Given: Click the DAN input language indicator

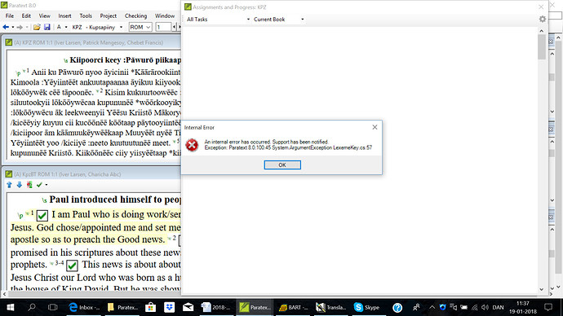Looking at the screenshot, I should tap(498, 307).
